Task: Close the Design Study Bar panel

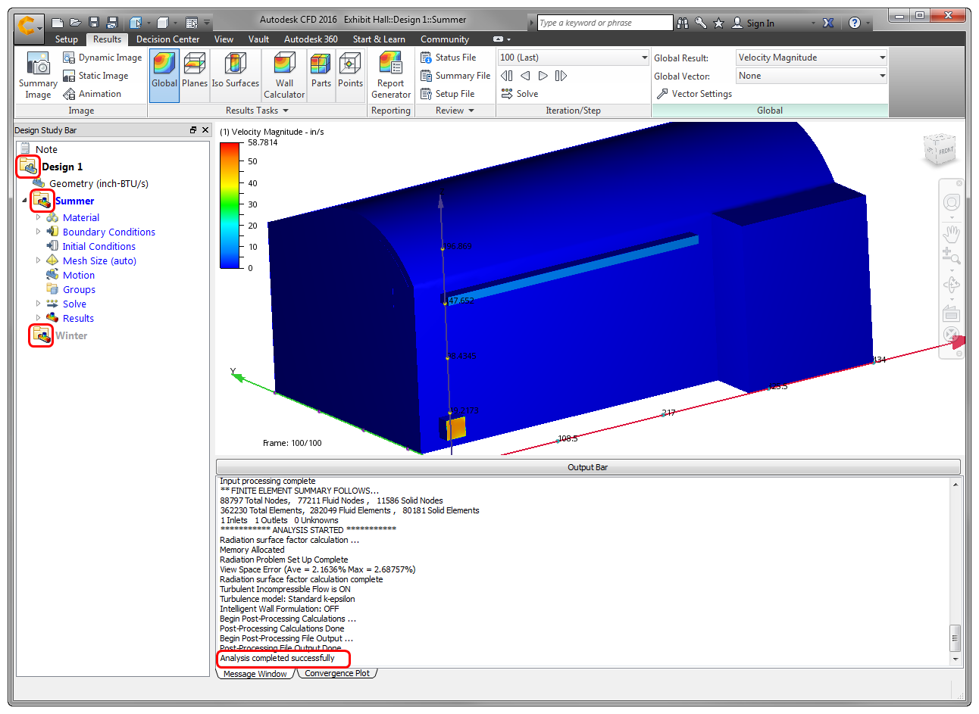Action: [205, 130]
